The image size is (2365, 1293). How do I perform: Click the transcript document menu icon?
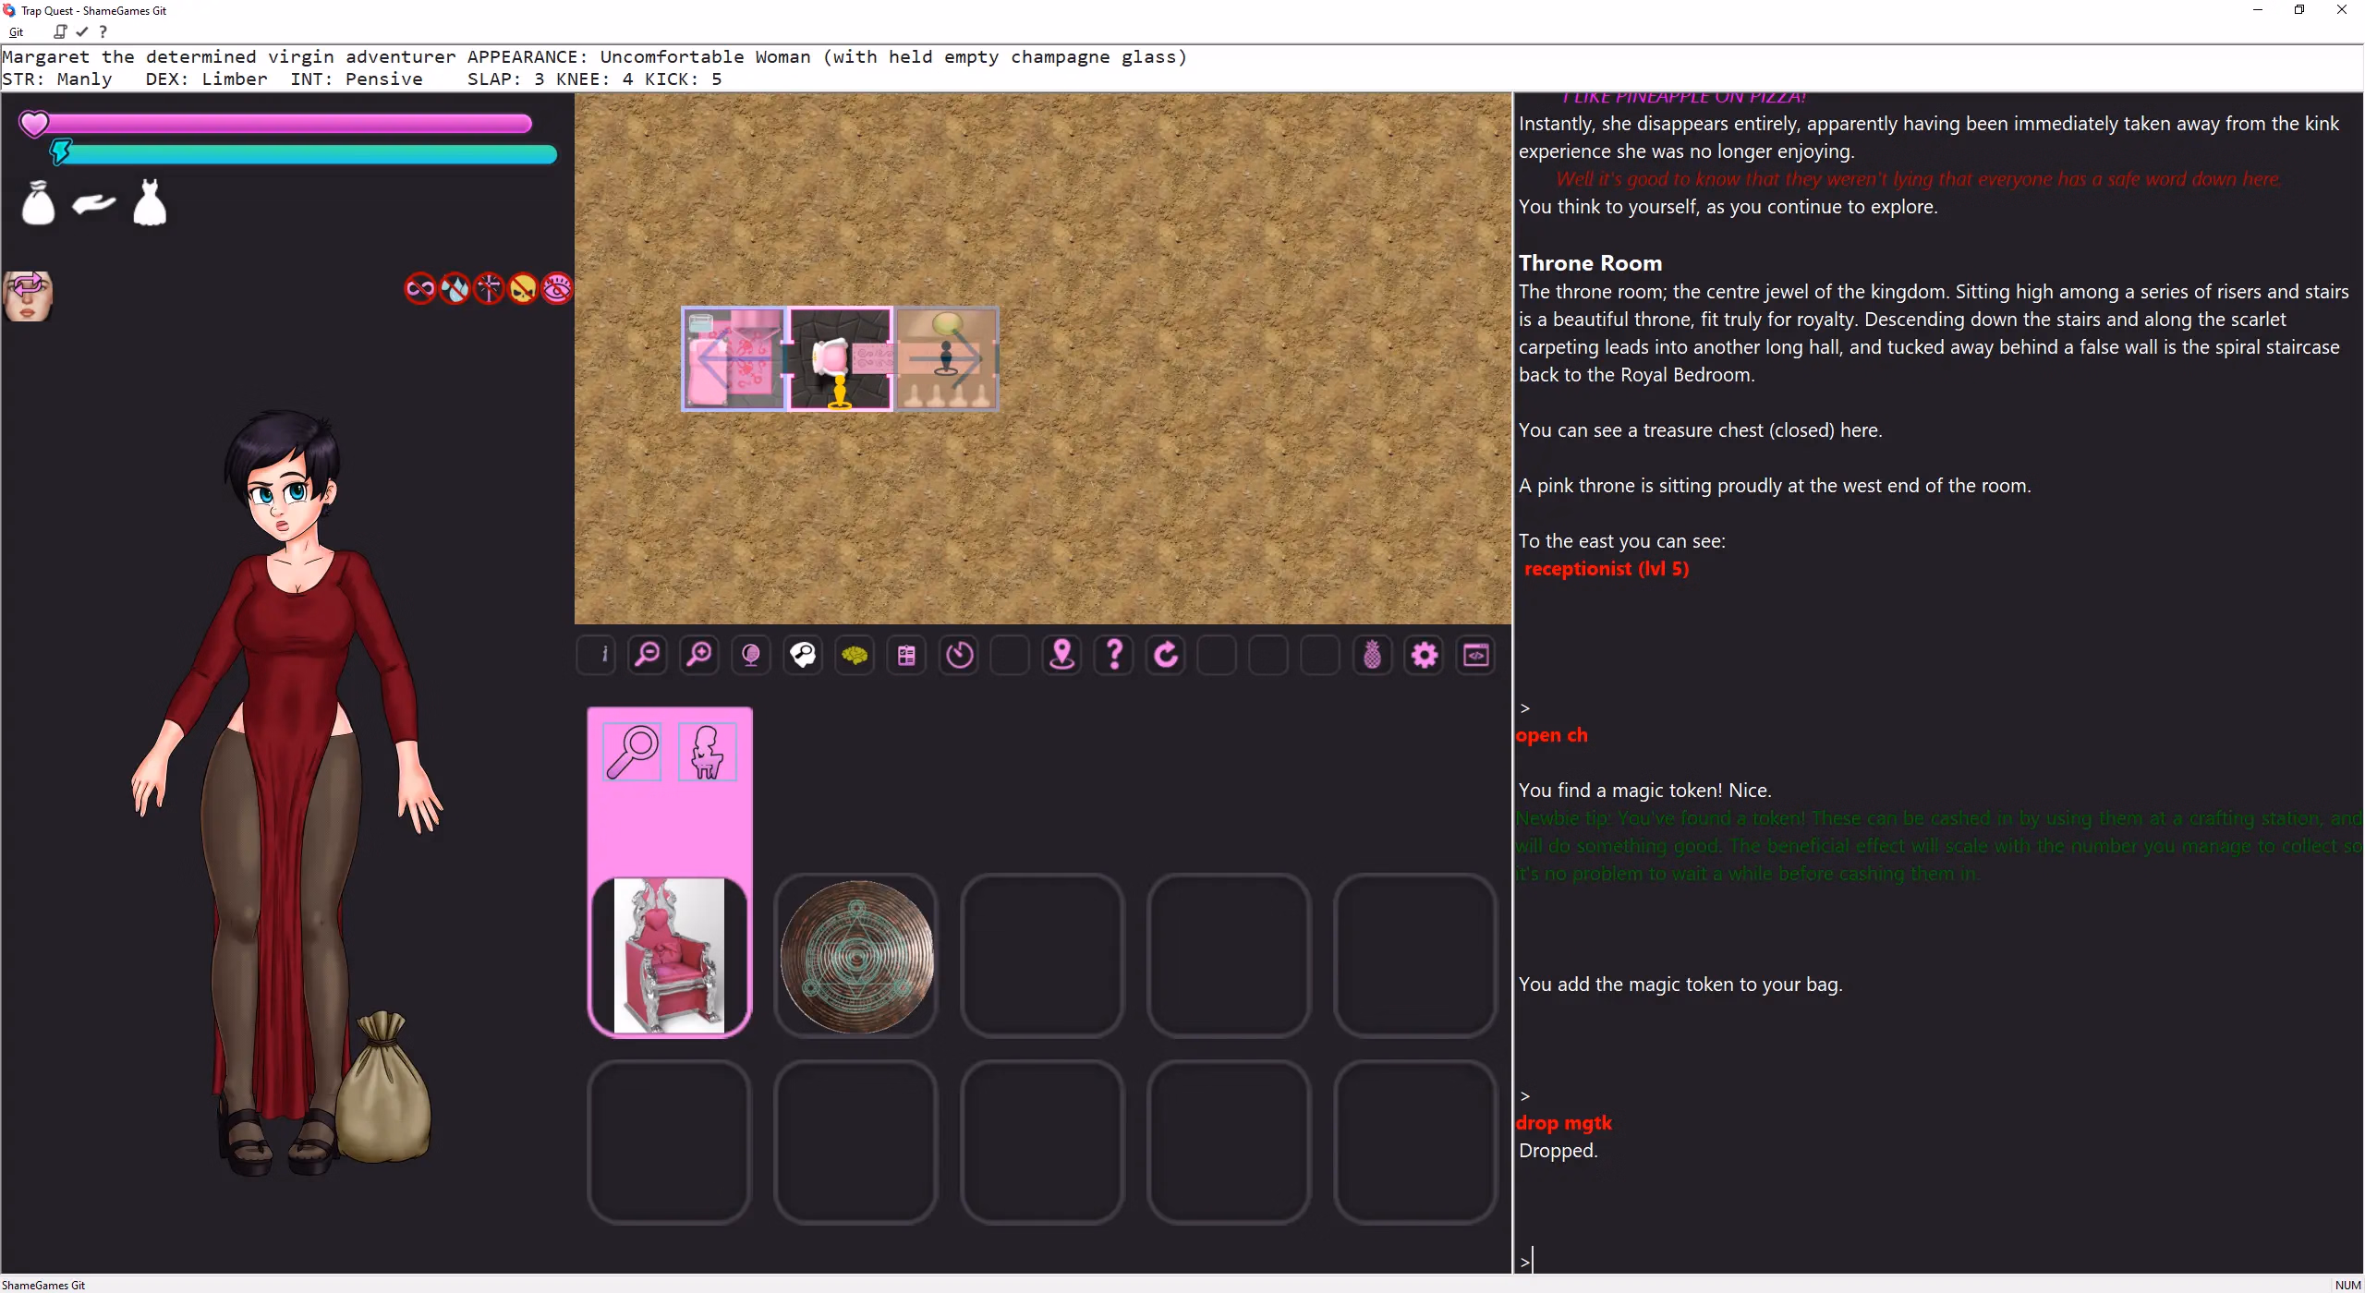[60, 31]
